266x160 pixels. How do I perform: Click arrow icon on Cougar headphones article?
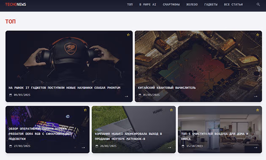click(126, 96)
